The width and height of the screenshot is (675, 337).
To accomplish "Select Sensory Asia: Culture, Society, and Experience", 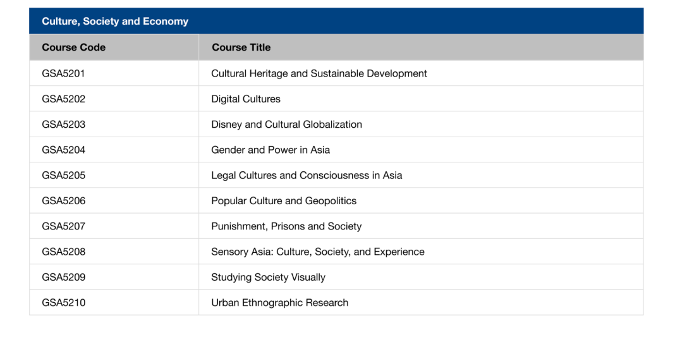I will 317,252.
